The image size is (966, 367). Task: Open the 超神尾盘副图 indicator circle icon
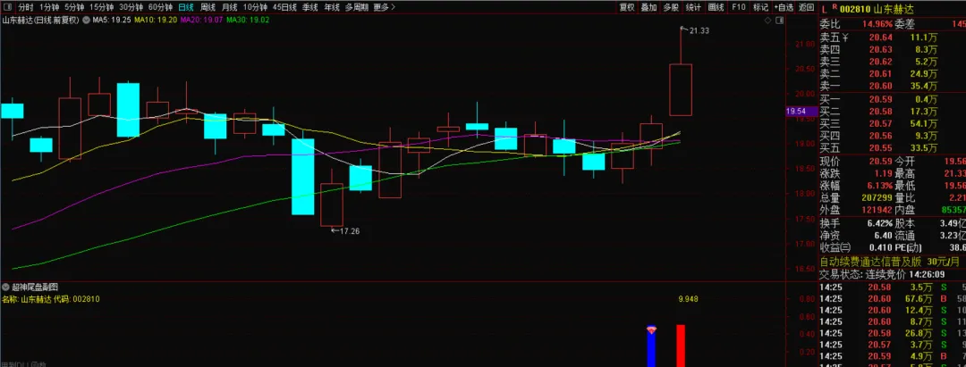(5, 288)
